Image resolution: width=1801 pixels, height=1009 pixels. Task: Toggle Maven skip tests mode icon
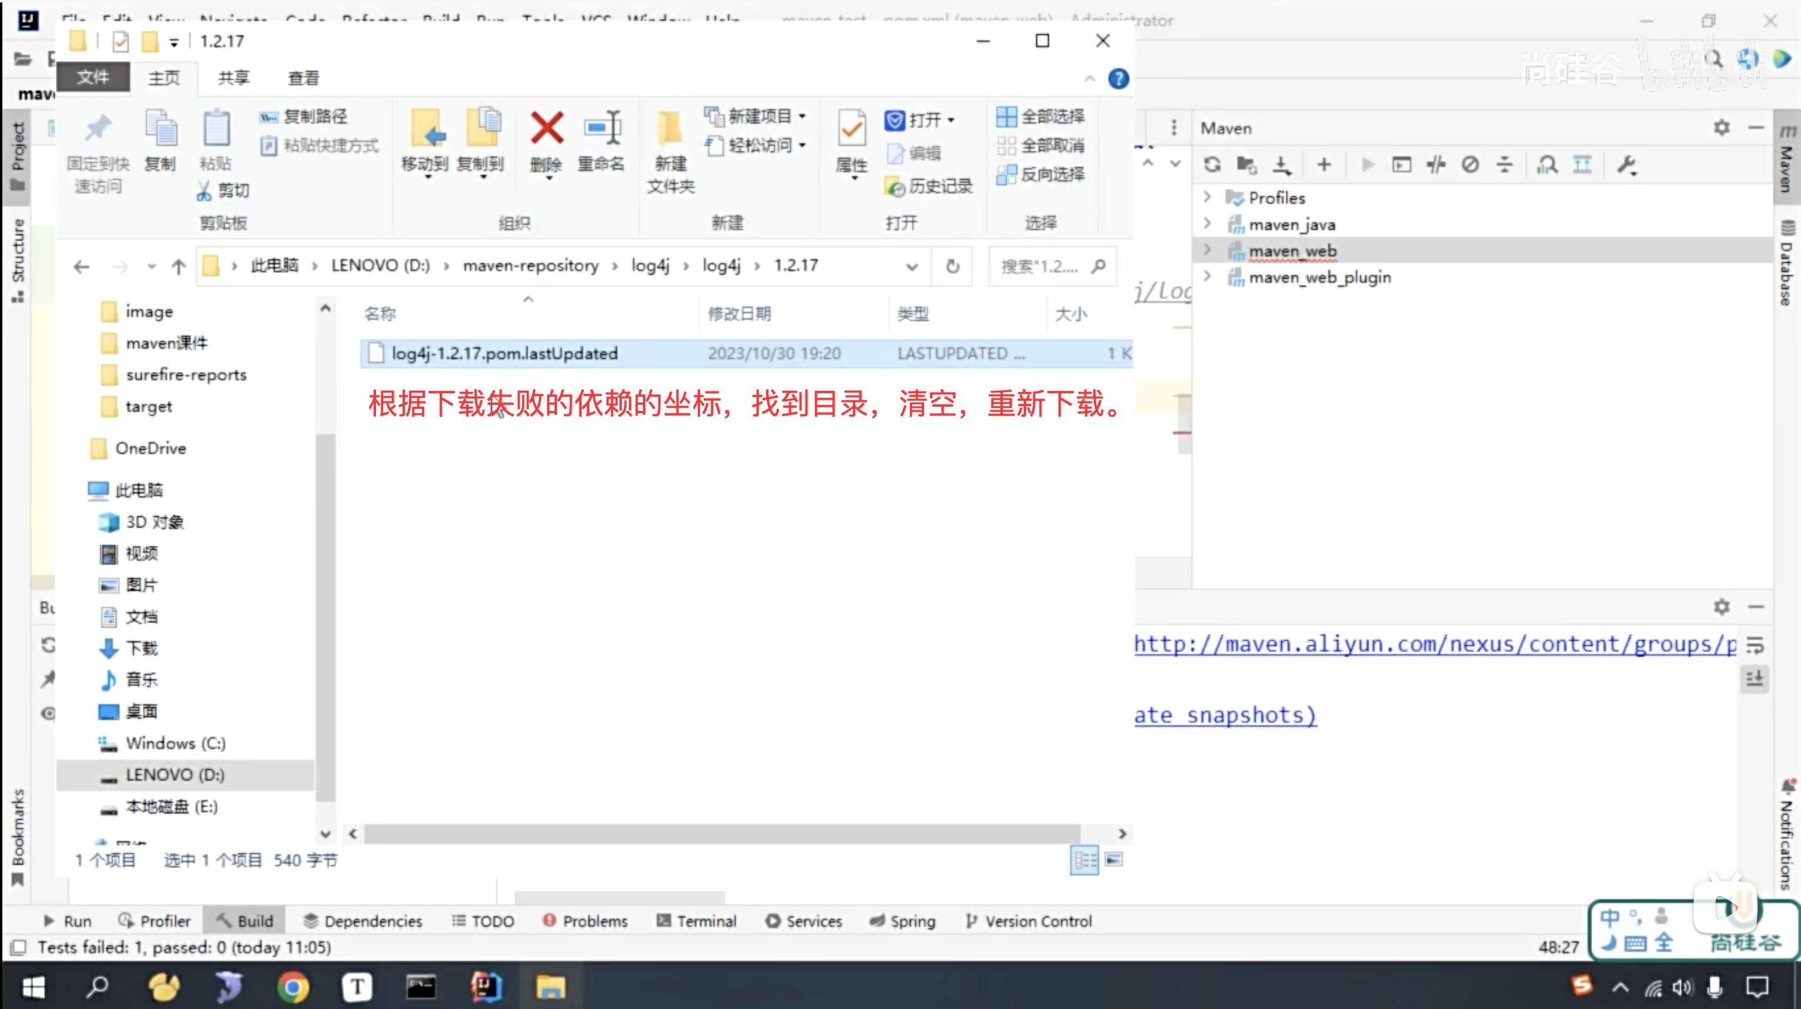pyautogui.click(x=1470, y=165)
